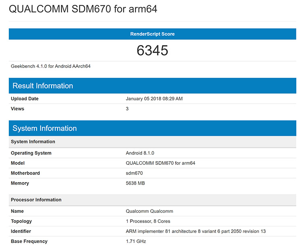Click the Model value QUALCOMM SDM670 for arm64
This screenshot has height=247, width=302.
pos(160,163)
